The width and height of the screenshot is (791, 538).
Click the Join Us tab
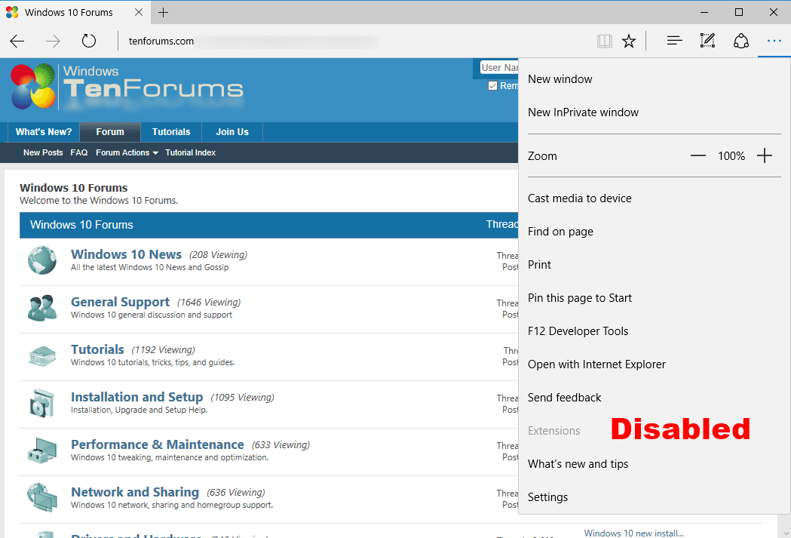click(x=232, y=132)
